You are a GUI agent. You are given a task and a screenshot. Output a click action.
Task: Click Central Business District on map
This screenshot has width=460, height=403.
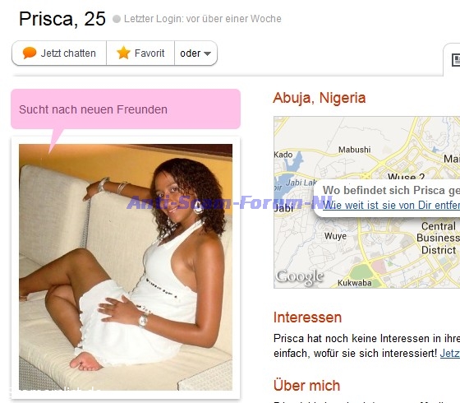(x=439, y=238)
